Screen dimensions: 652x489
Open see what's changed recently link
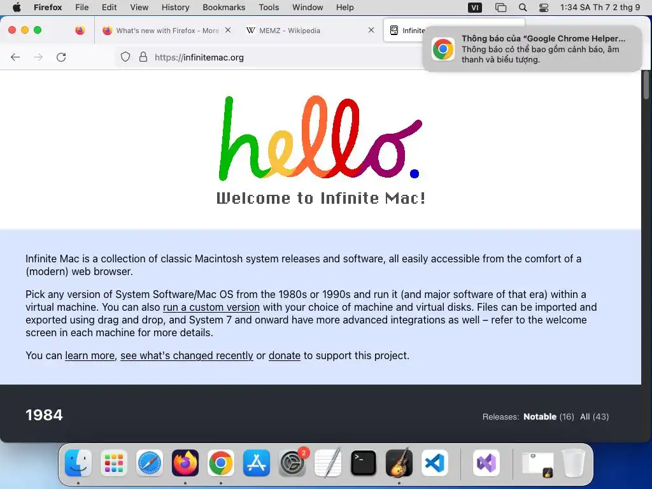(187, 355)
